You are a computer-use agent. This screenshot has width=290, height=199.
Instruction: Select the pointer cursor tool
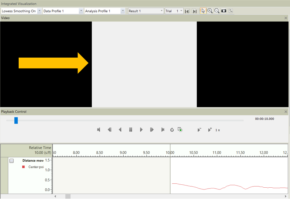click(x=203, y=11)
